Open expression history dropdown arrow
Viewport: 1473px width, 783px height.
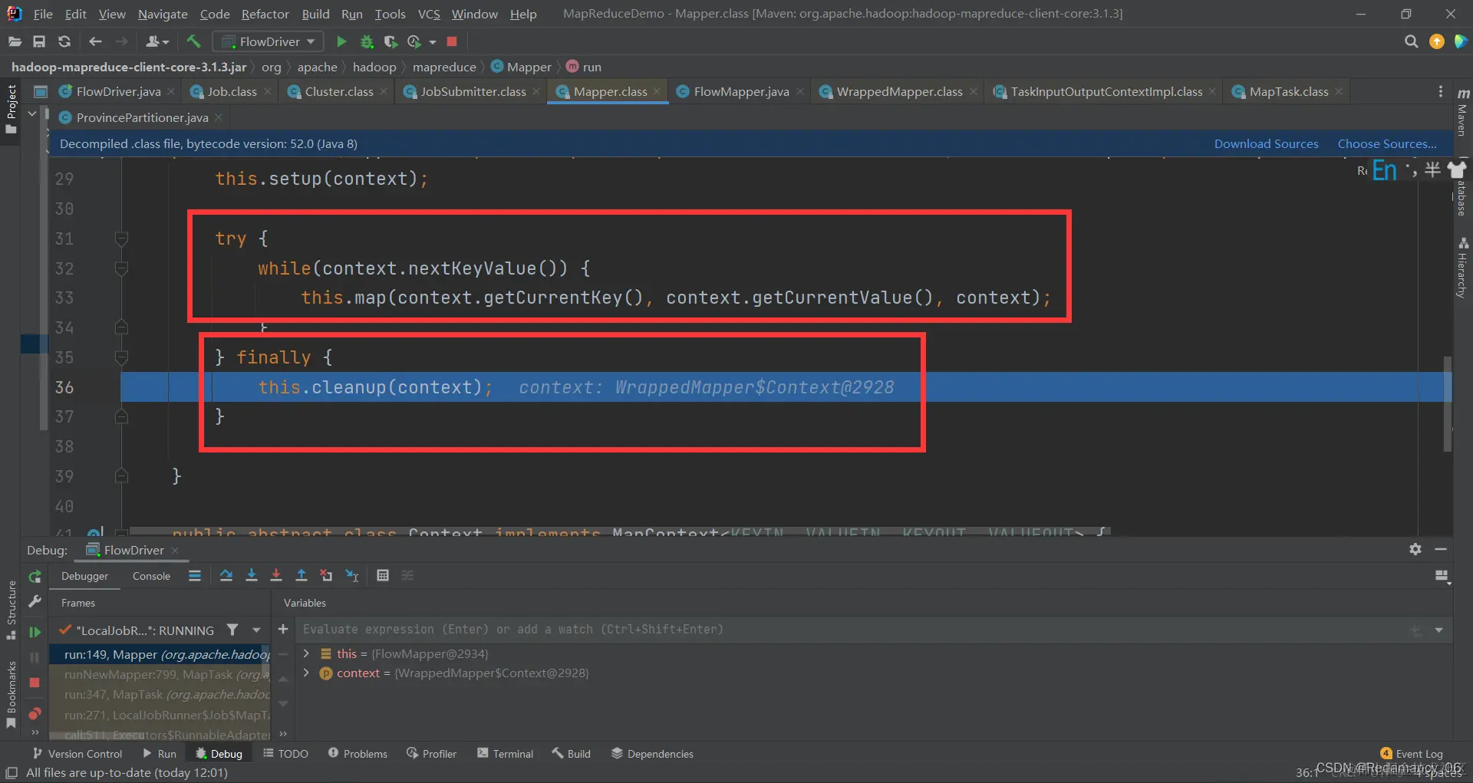pyautogui.click(x=1438, y=630)
